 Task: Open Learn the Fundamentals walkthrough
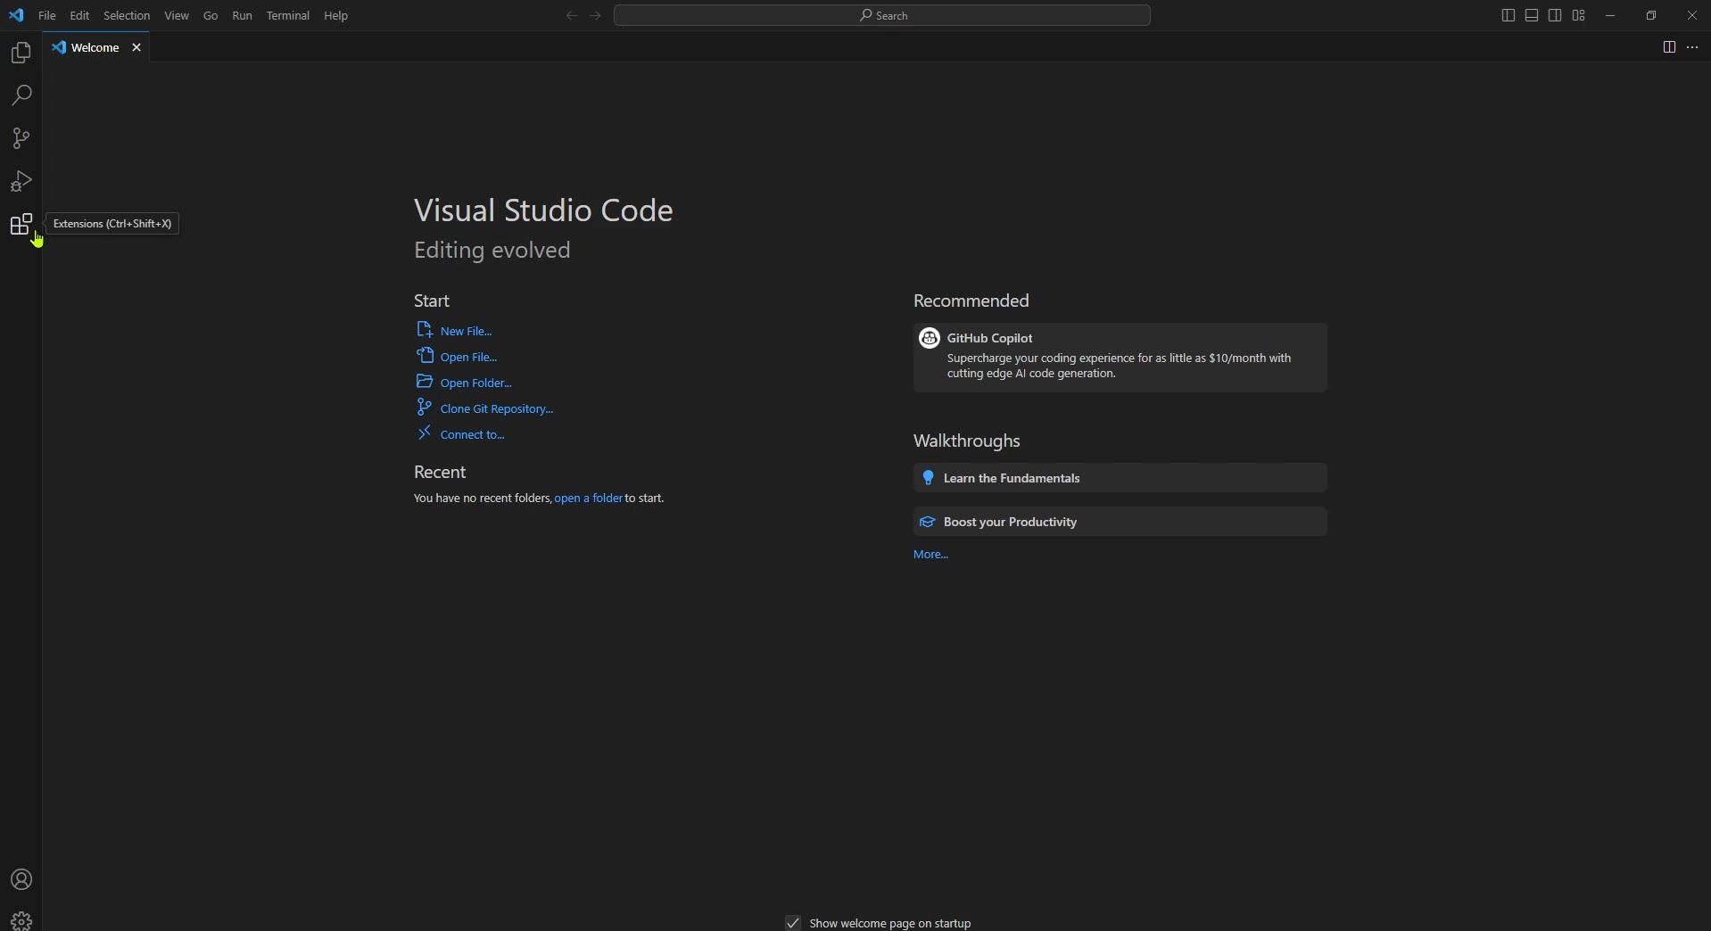[x=1121, y=479]
